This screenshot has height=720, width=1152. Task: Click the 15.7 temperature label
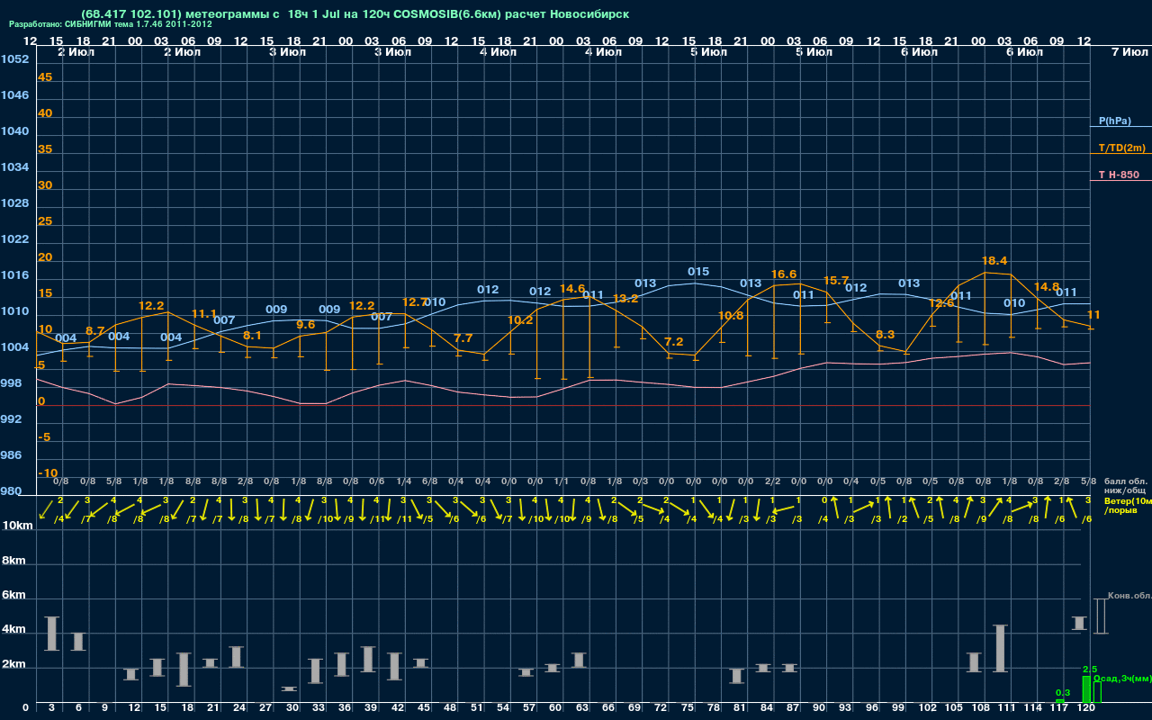[x=836, y=281]
